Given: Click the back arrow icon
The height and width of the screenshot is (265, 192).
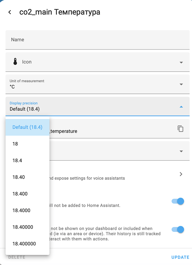Looking at the screenshot, I should (x=10, y=12).
